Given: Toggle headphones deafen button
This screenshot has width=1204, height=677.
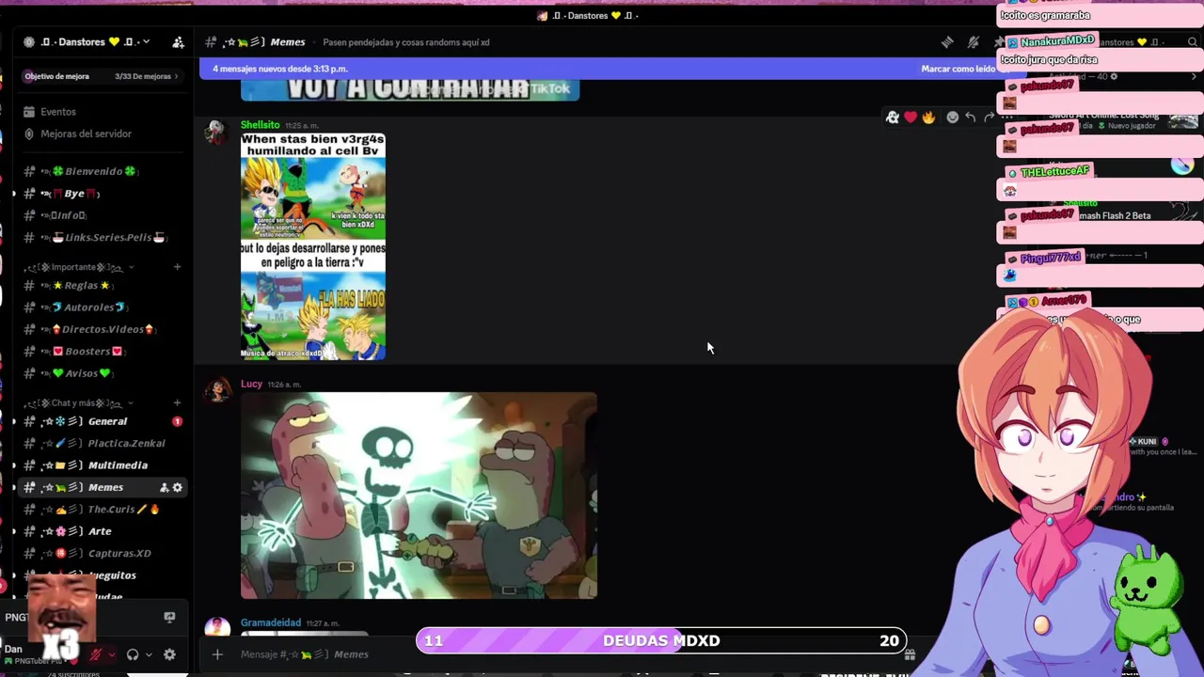Looking at the screenshot, I should pyautogui.click(x=133, y=654).
